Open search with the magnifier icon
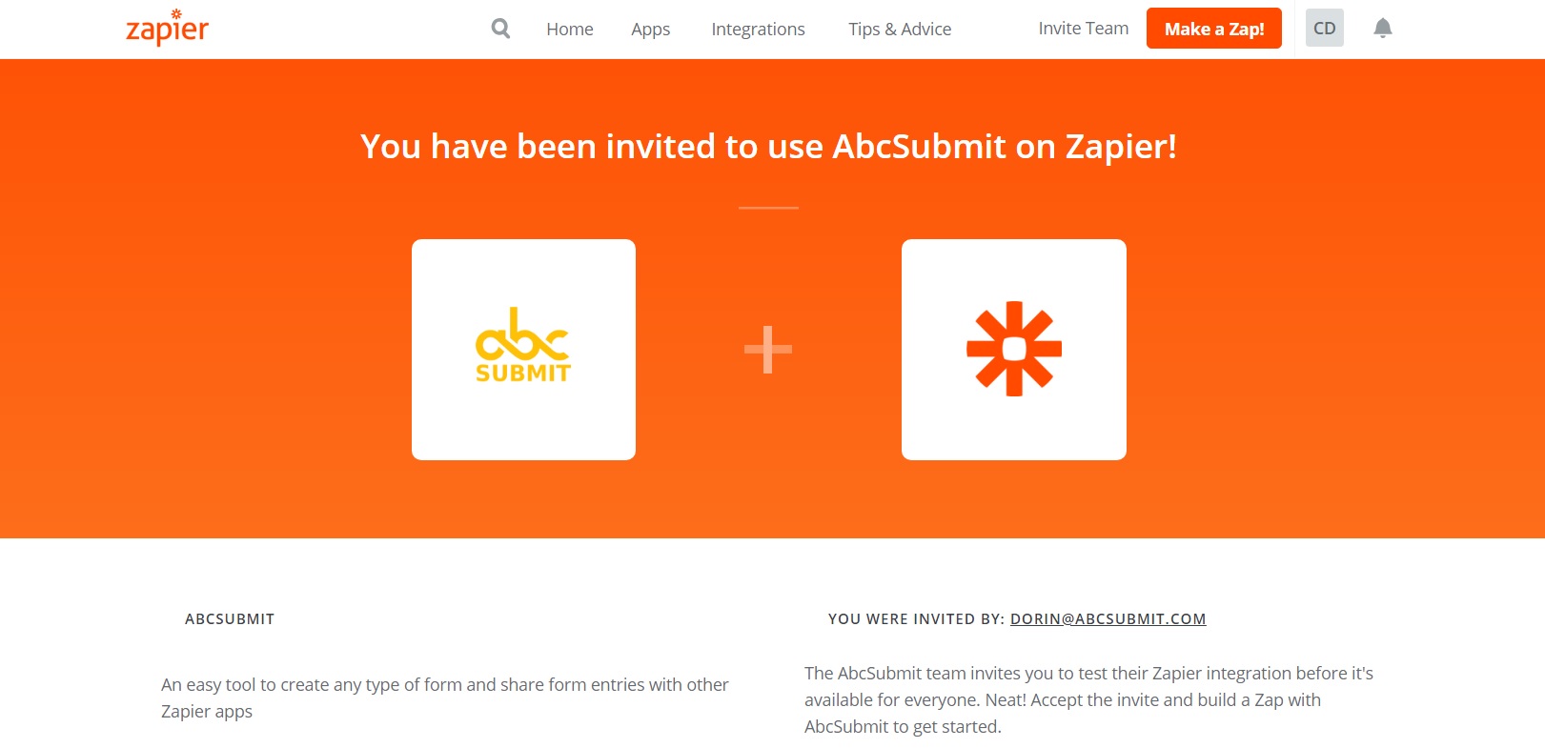This screenshot has height=748, width=1545. pos(500,29)
